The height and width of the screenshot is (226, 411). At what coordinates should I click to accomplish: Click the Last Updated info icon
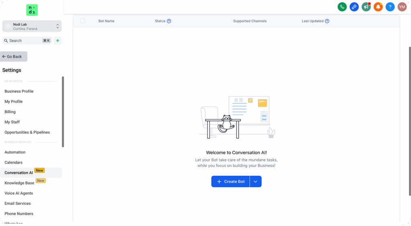(327, 21)
